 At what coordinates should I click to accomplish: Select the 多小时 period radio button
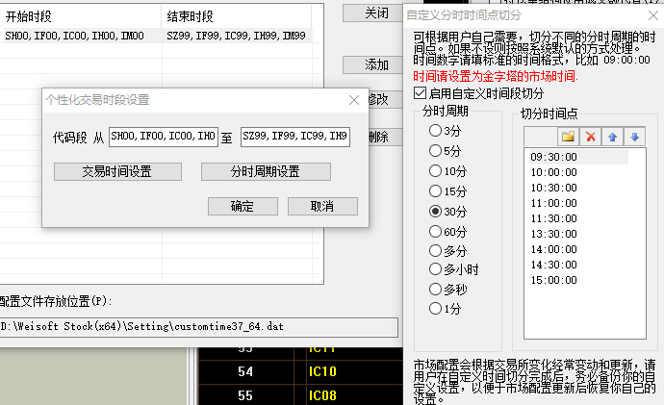tap(435, 269)
